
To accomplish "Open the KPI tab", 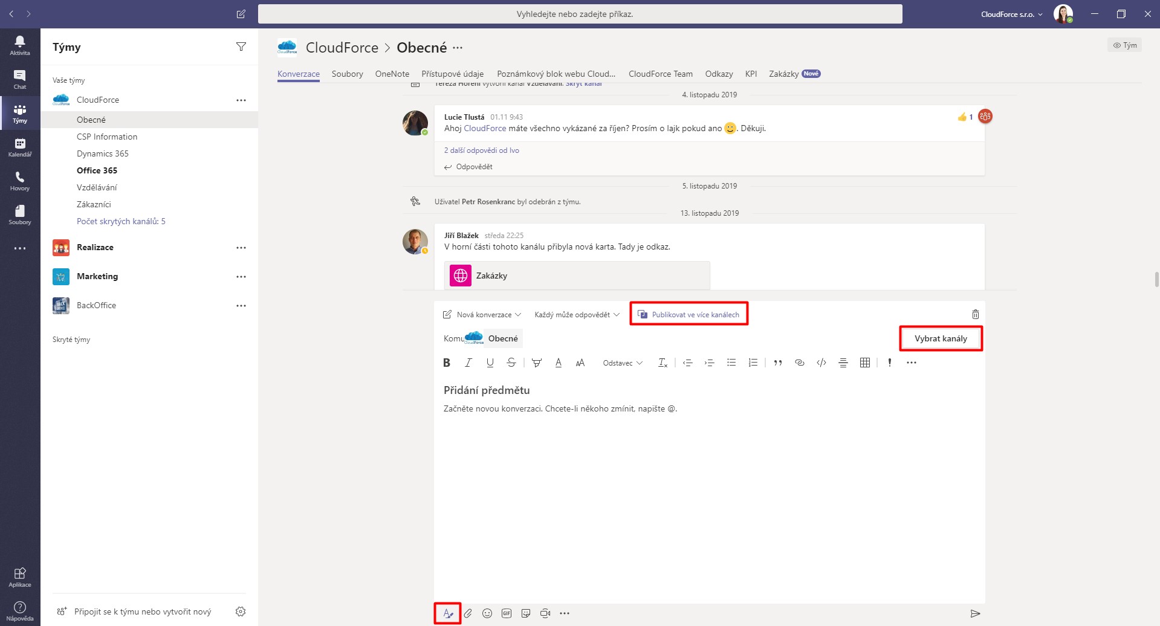I will click(751, 74).
